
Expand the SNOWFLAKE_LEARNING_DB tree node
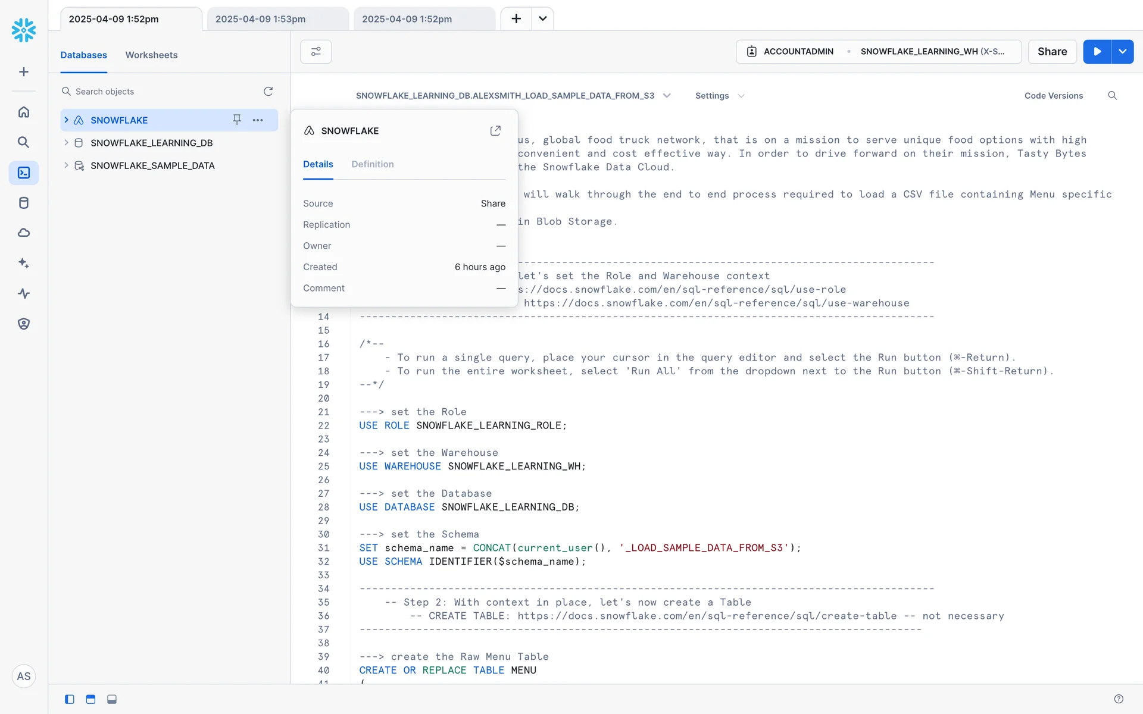66,143
